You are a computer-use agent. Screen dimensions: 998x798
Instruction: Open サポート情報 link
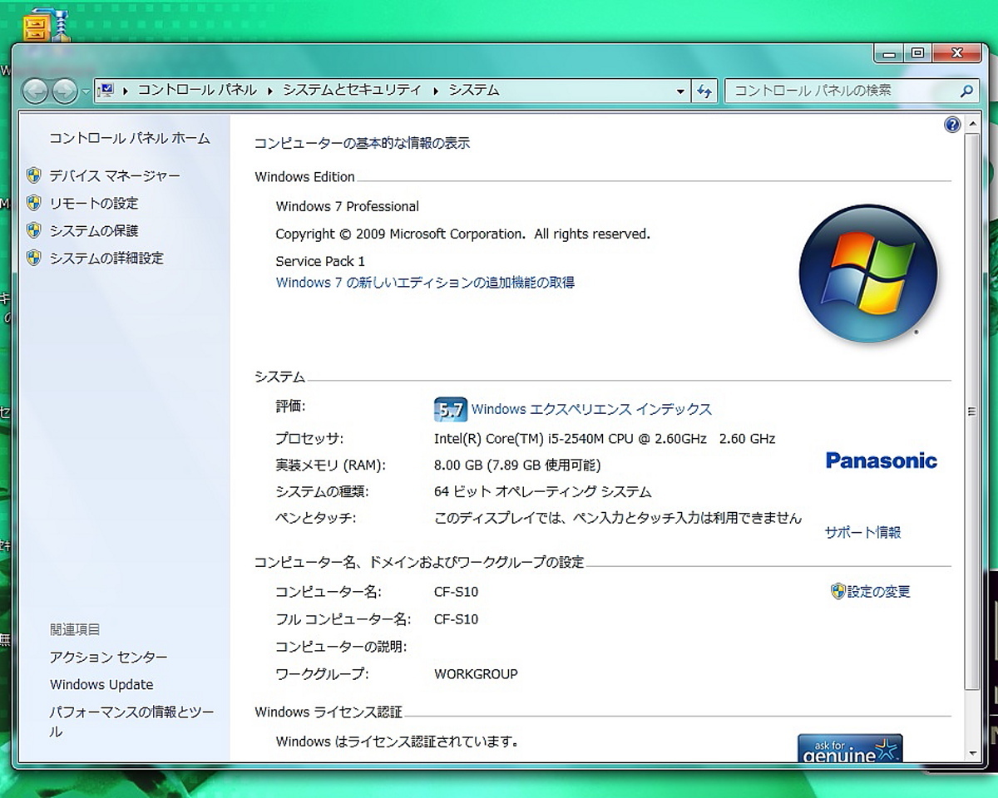[x=863, y=532]
